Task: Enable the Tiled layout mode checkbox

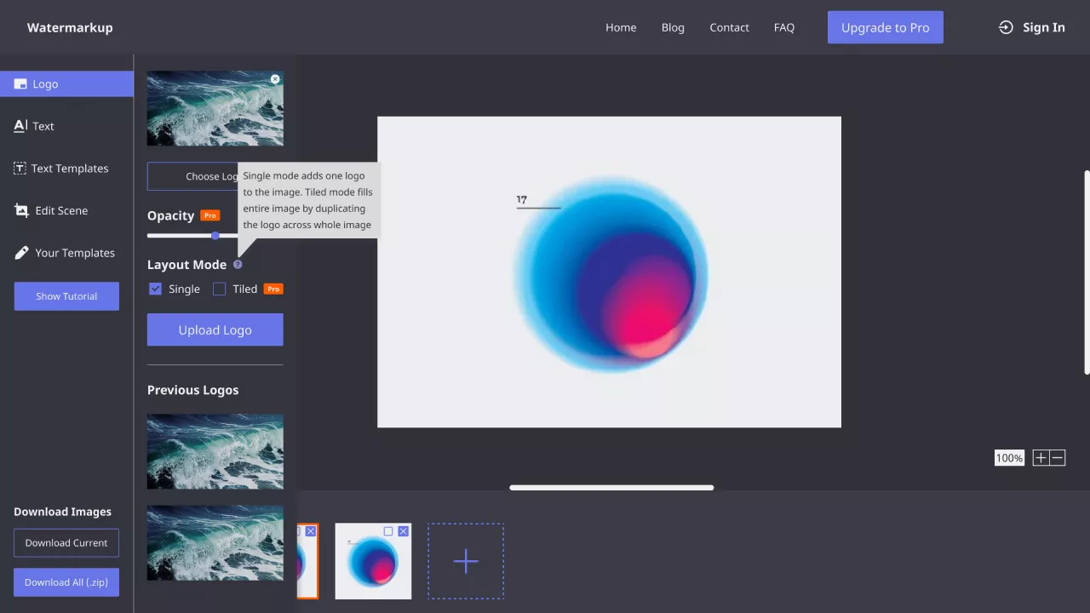Action: point(220,289)
